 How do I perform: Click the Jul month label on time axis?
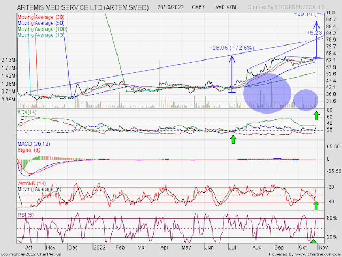[x=232, y=247]
